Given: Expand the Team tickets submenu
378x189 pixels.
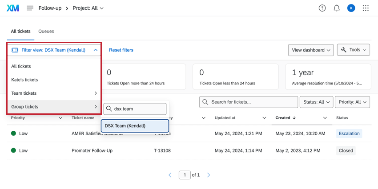Looking at the screenshot, I should (53, 93).
